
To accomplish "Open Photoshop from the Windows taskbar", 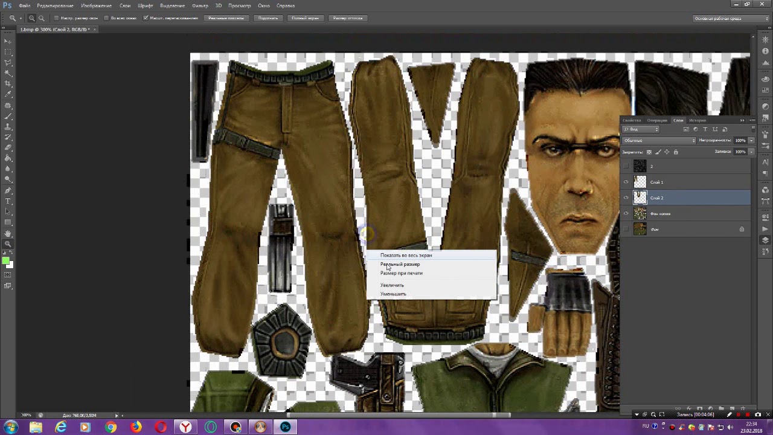I will (x=286, y=427).
